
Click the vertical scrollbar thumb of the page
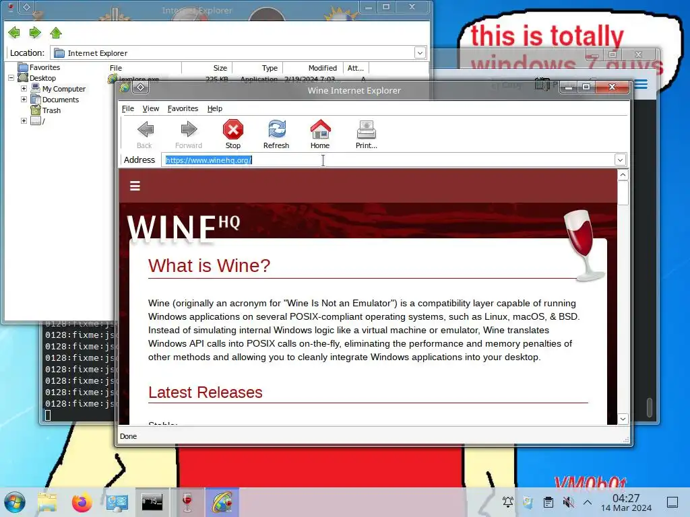click(623, 193)
